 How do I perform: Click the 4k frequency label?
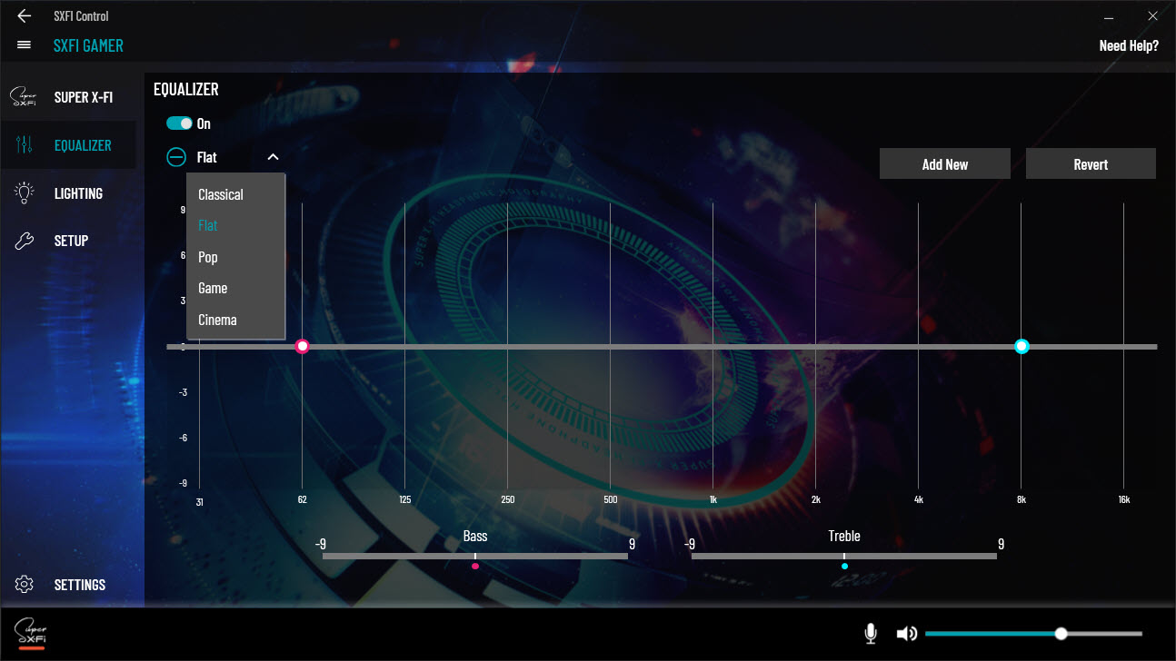click(919, 500)
